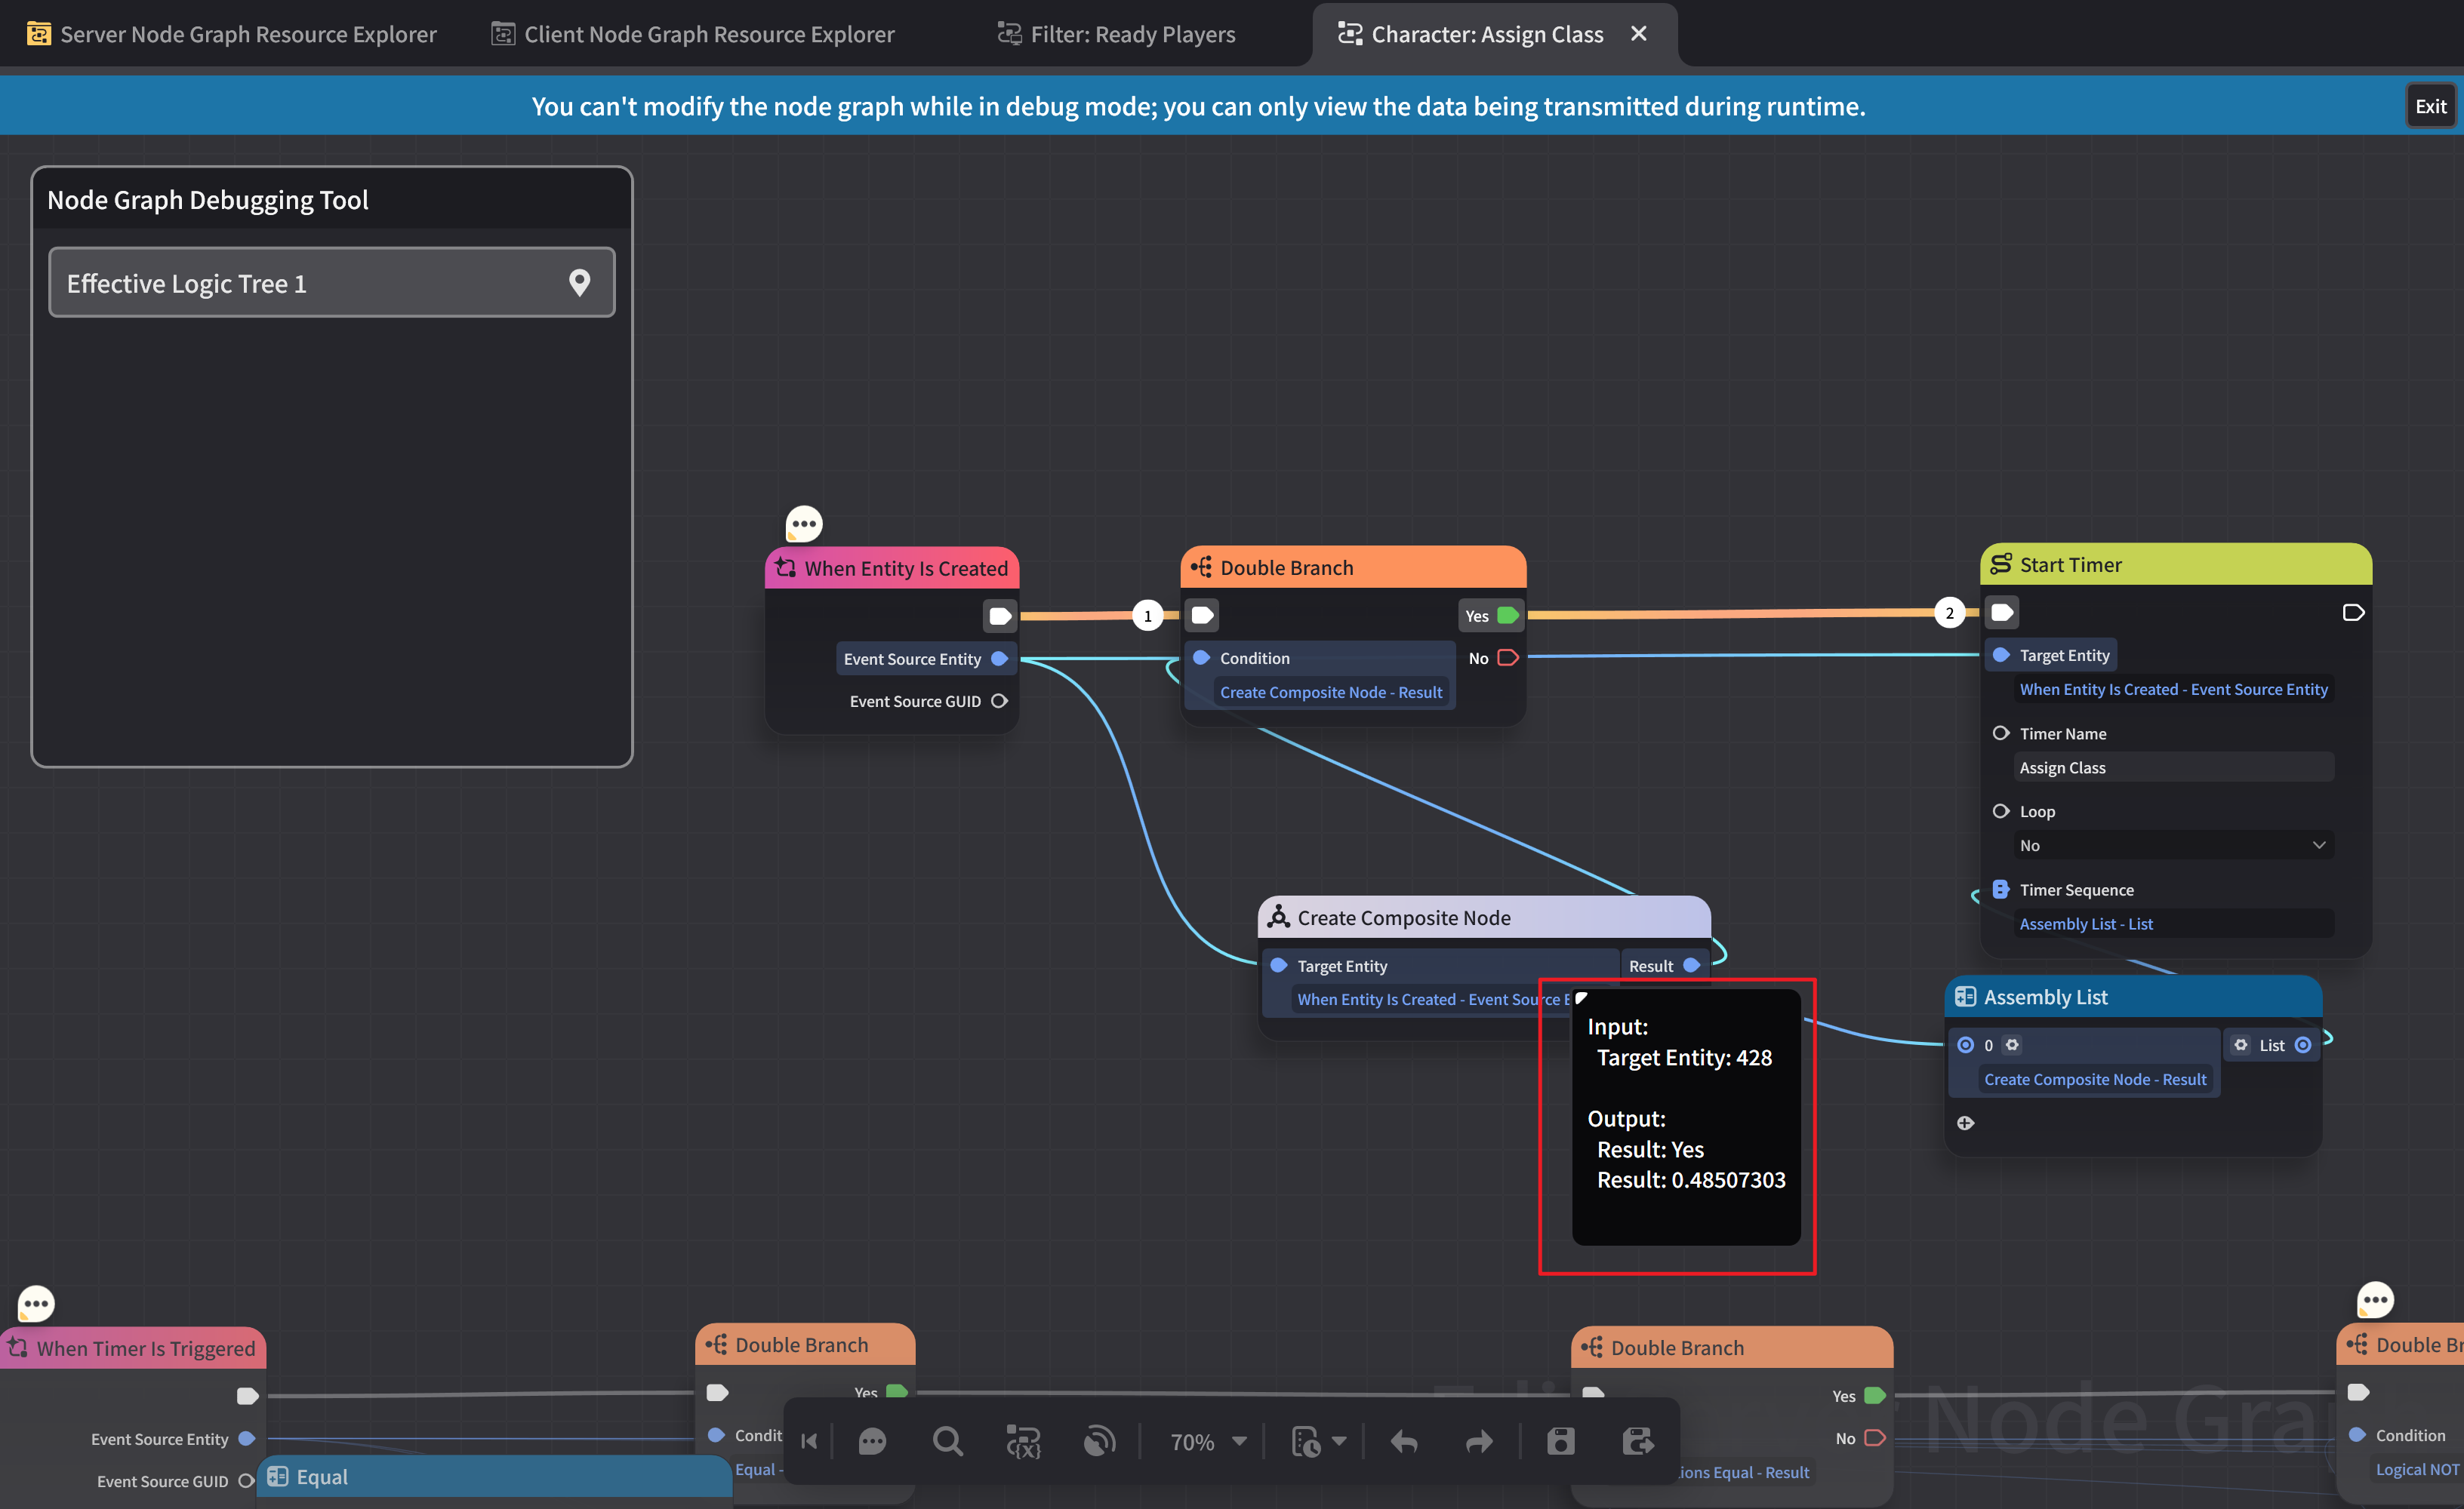Select the Effective Logic Tree 1 entry

[x=331, y=283]
